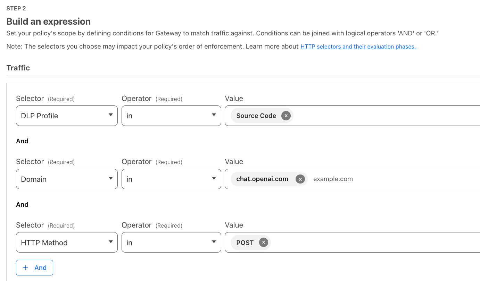Screen dimensions: 480x281
Task: Remove chat.openai.com from the Domain values
Action: (x=300, y=179)
